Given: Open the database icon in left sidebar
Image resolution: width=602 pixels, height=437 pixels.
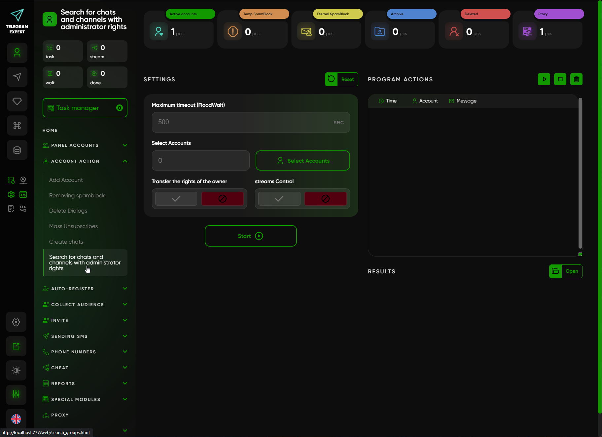Looking at the screenshot, I should [17, 150].
